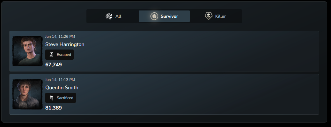Image resolution: width=331 pixels, height=127 pixels.
Task: Select the All matches tab
Action: (113, 16)
